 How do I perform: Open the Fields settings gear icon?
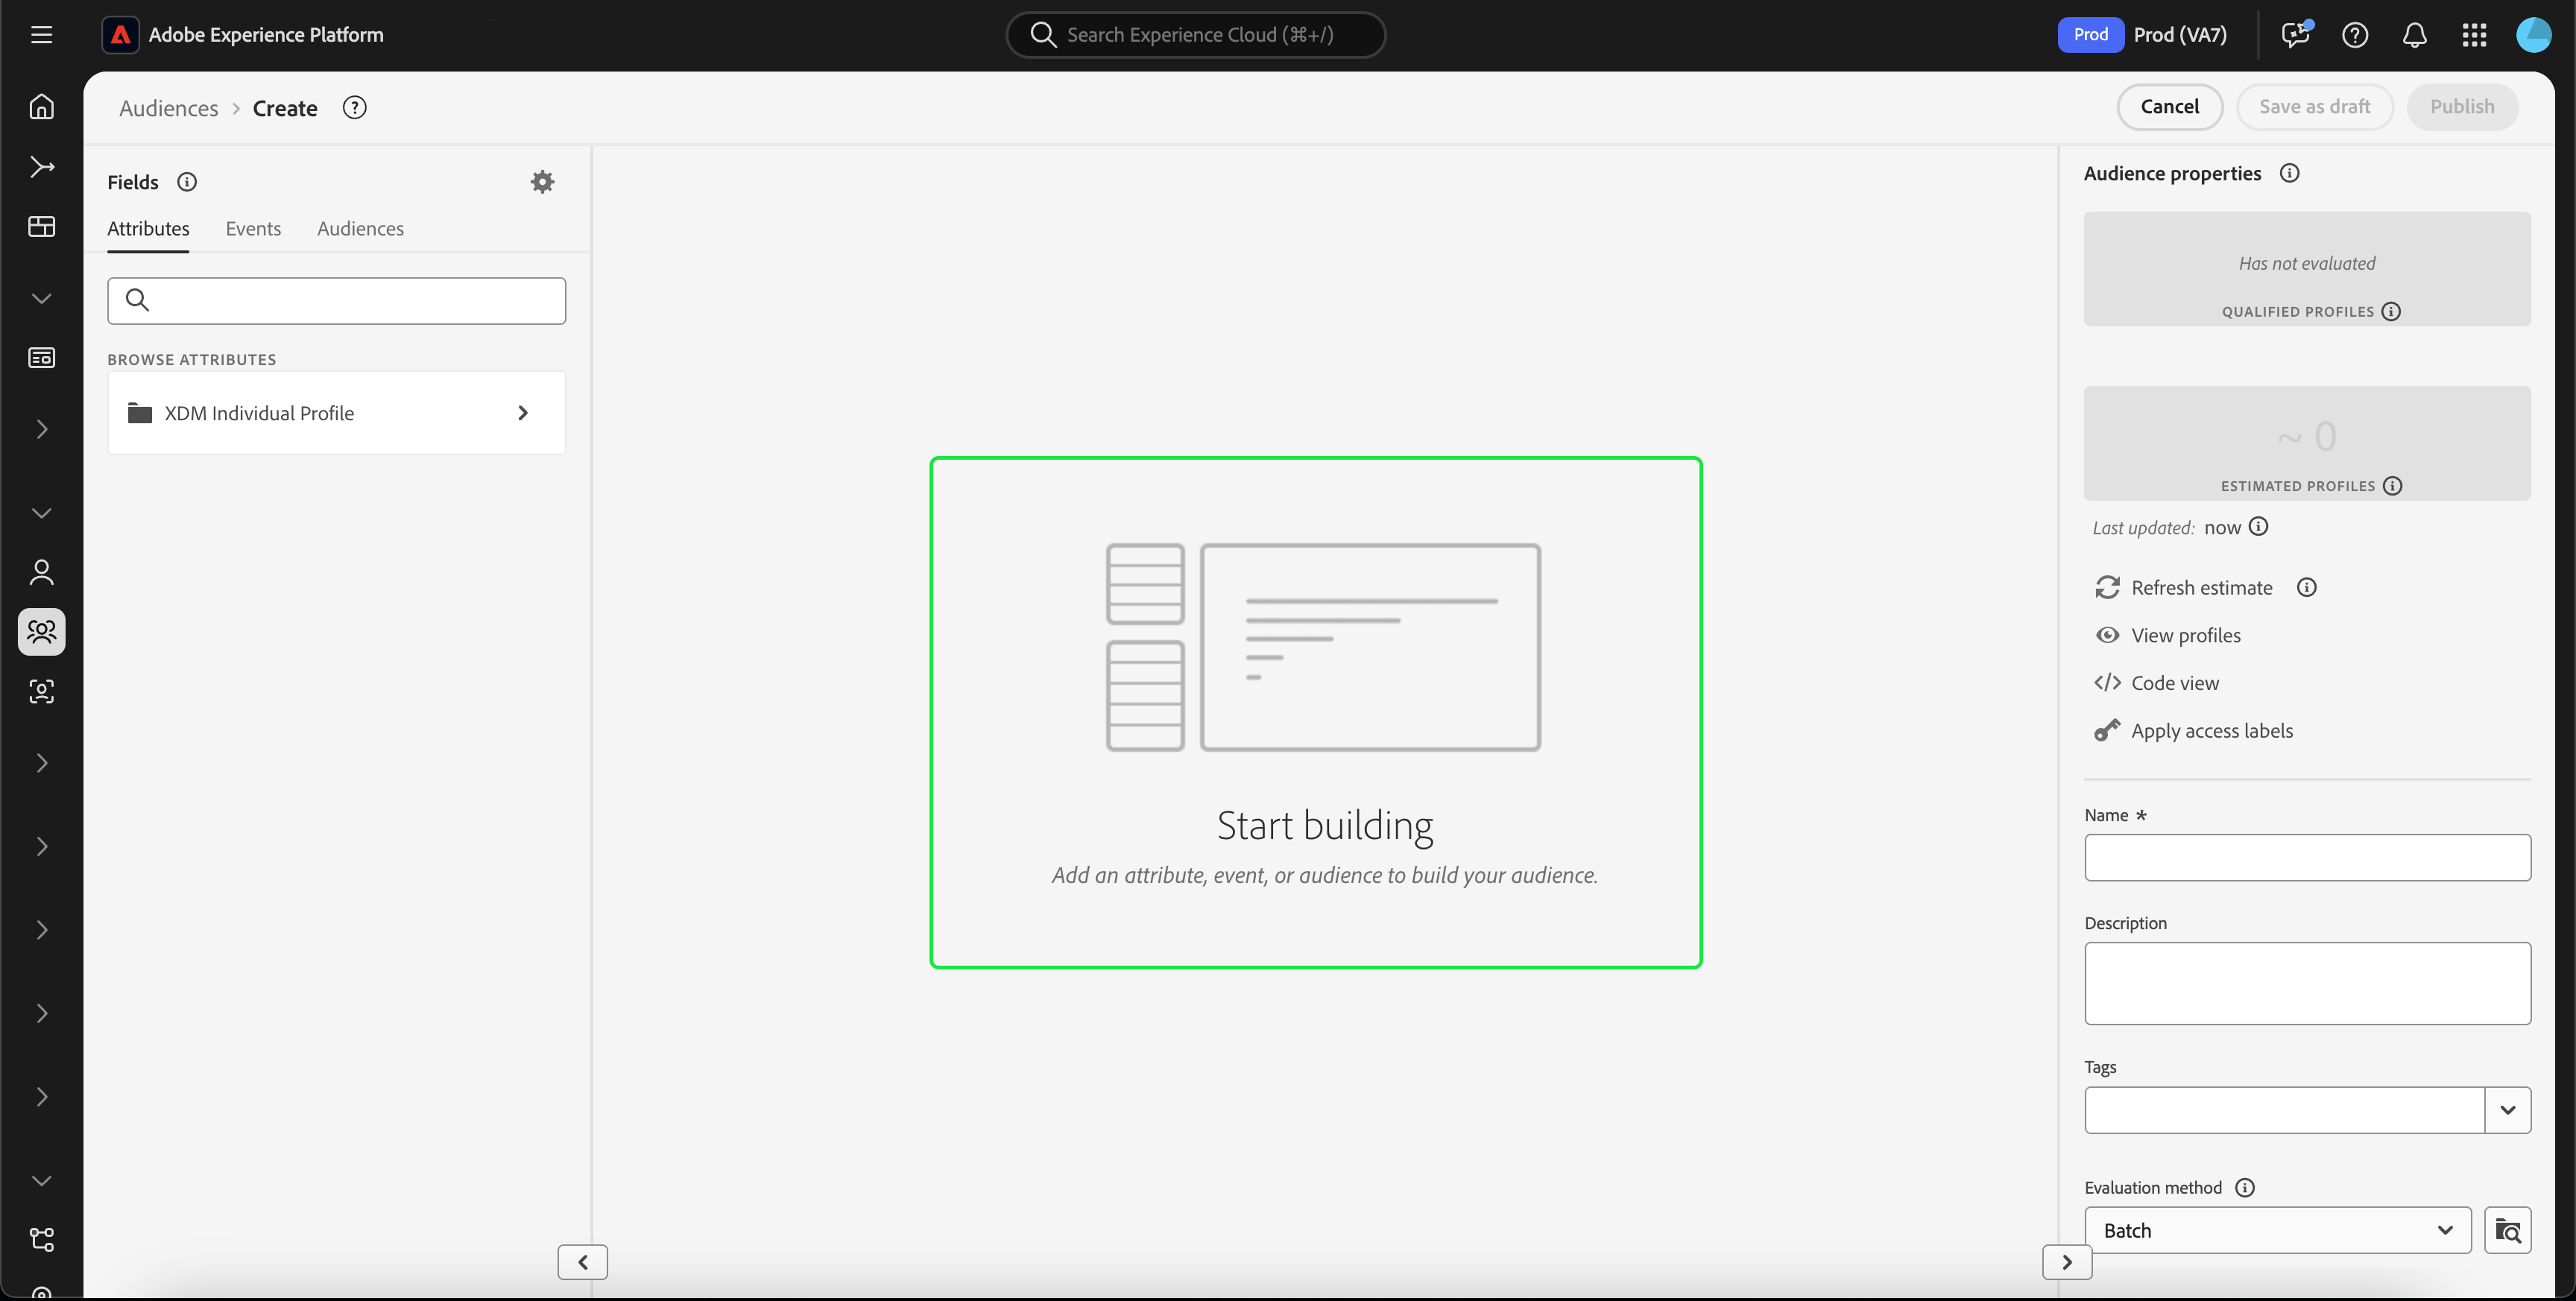pos(542,181)
